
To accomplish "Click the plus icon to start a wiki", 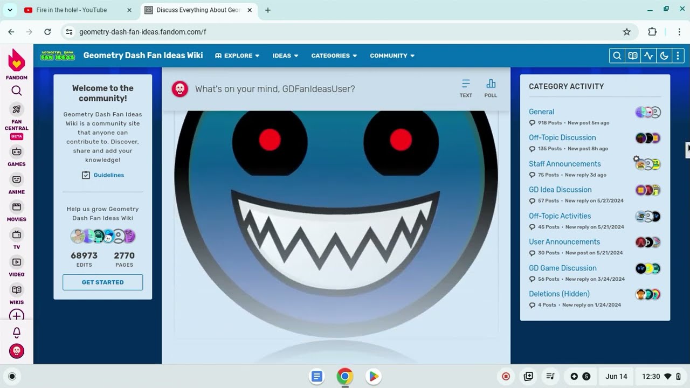I will (17, 316).
